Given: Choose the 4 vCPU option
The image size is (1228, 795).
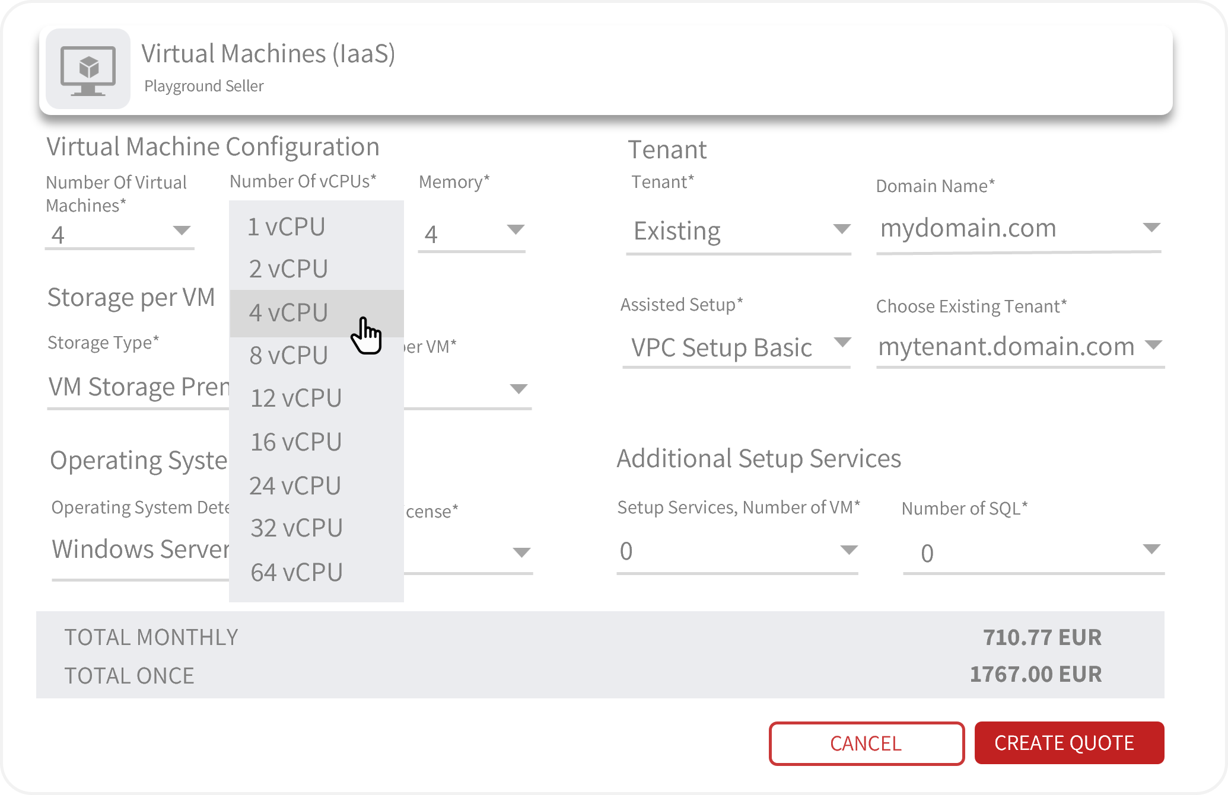Looking at the screenshot, I should pyautogui.click(x=316, y=313).
